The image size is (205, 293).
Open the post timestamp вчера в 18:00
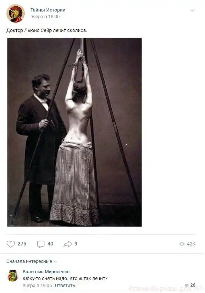(45, 17)
